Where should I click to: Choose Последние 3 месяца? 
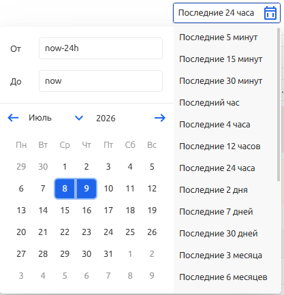(221, 255)
